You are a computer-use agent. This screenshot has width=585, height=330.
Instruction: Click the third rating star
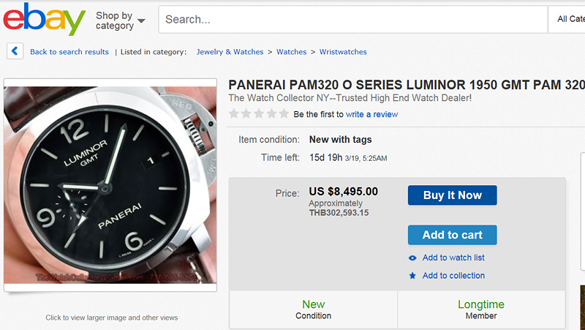[259, 113]
